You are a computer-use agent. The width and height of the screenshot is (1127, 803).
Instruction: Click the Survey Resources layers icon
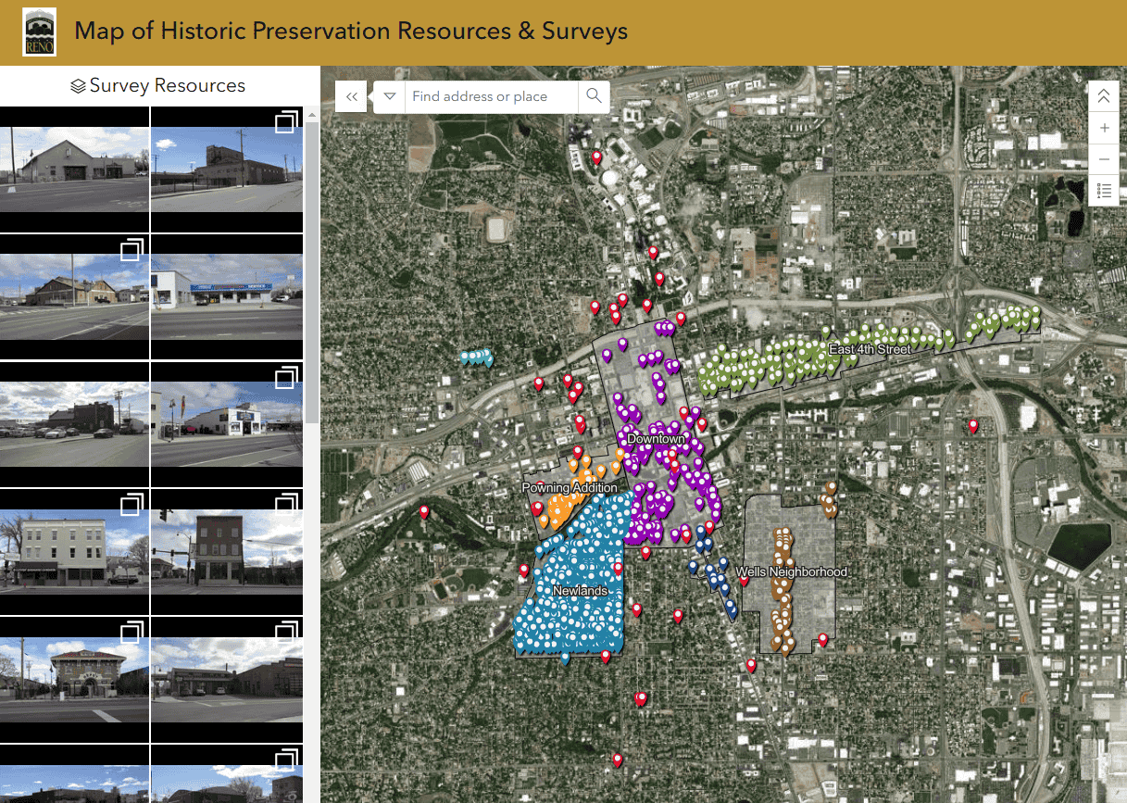click(x=78, y=86)
